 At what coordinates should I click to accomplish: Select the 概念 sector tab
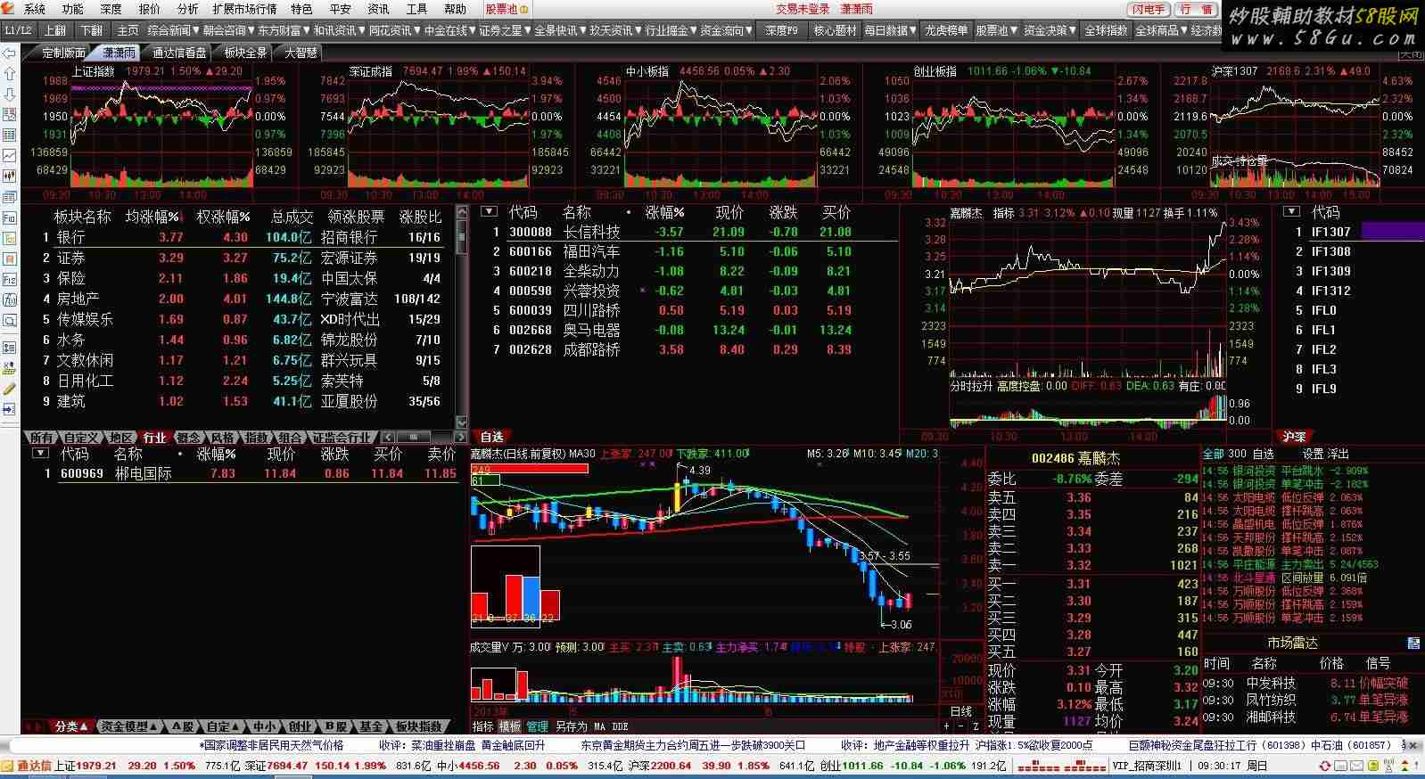point(188,438)
